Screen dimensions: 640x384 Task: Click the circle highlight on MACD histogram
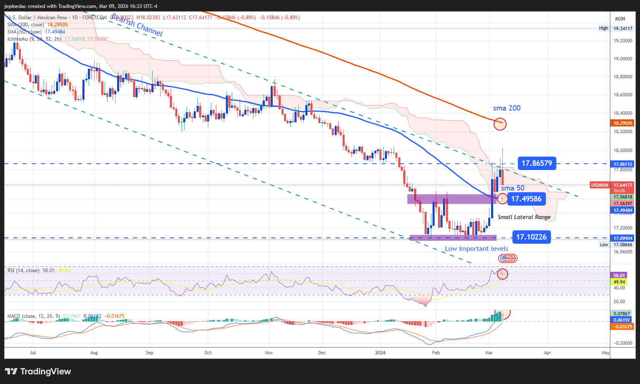click(x=504, y=314)
